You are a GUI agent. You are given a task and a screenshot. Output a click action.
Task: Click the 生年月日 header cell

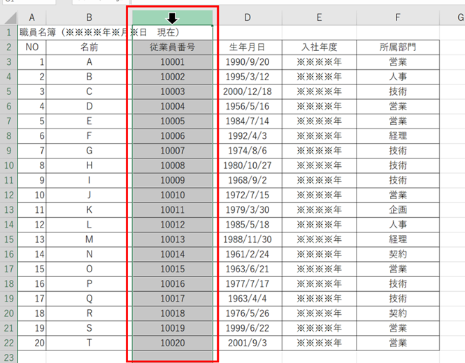coord(248,47)
